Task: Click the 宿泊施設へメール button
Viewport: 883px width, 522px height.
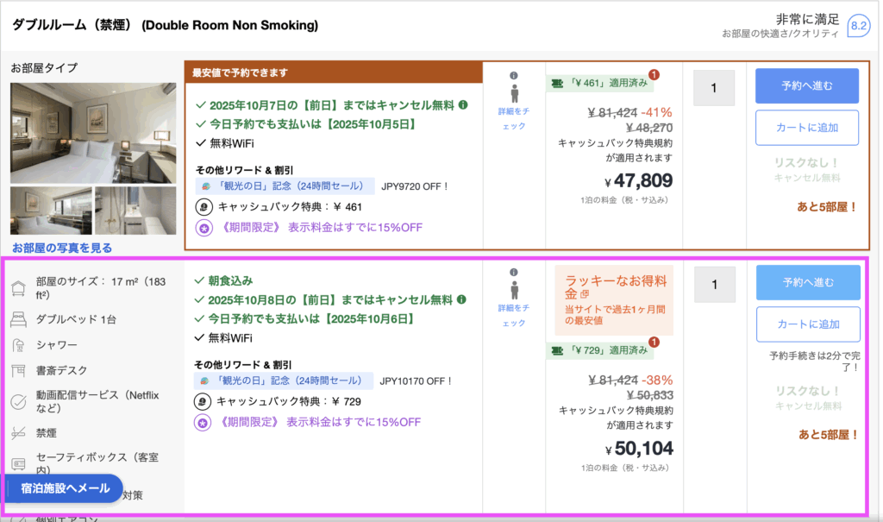Action: (65, 488)
